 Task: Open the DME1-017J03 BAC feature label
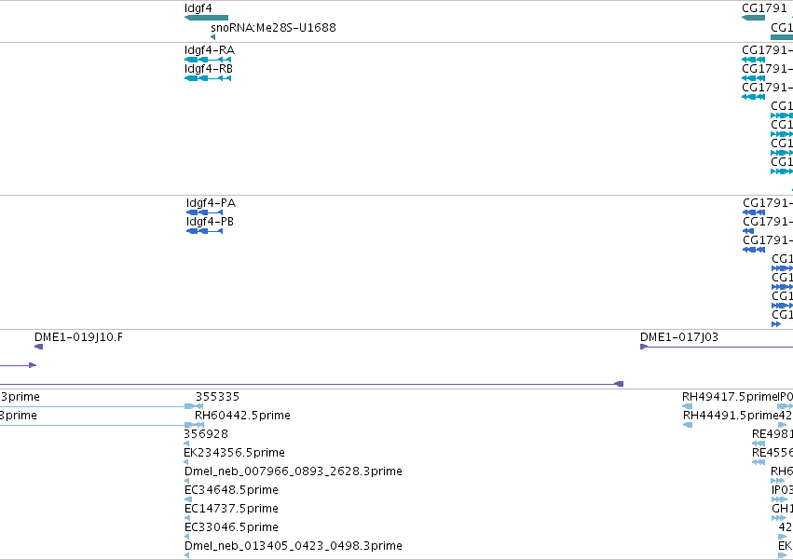click(x=679, y=337)
